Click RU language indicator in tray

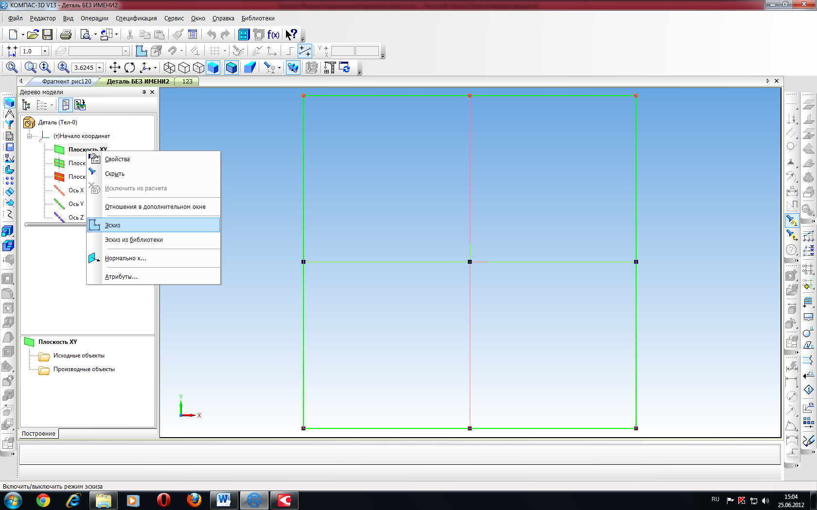[x=715, y=499]
